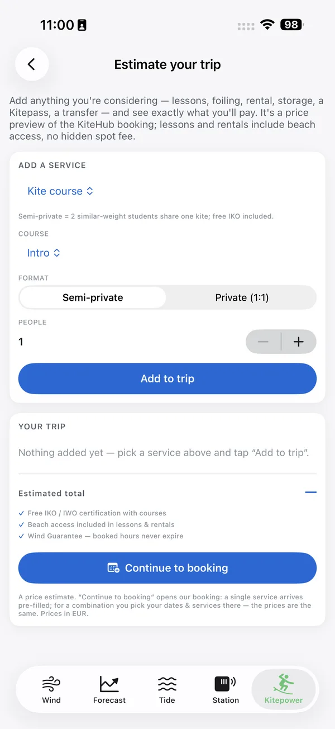The image size is (335, 729).
Task: Open the Kite course service dropdown
Action: [x=60, y=191]
